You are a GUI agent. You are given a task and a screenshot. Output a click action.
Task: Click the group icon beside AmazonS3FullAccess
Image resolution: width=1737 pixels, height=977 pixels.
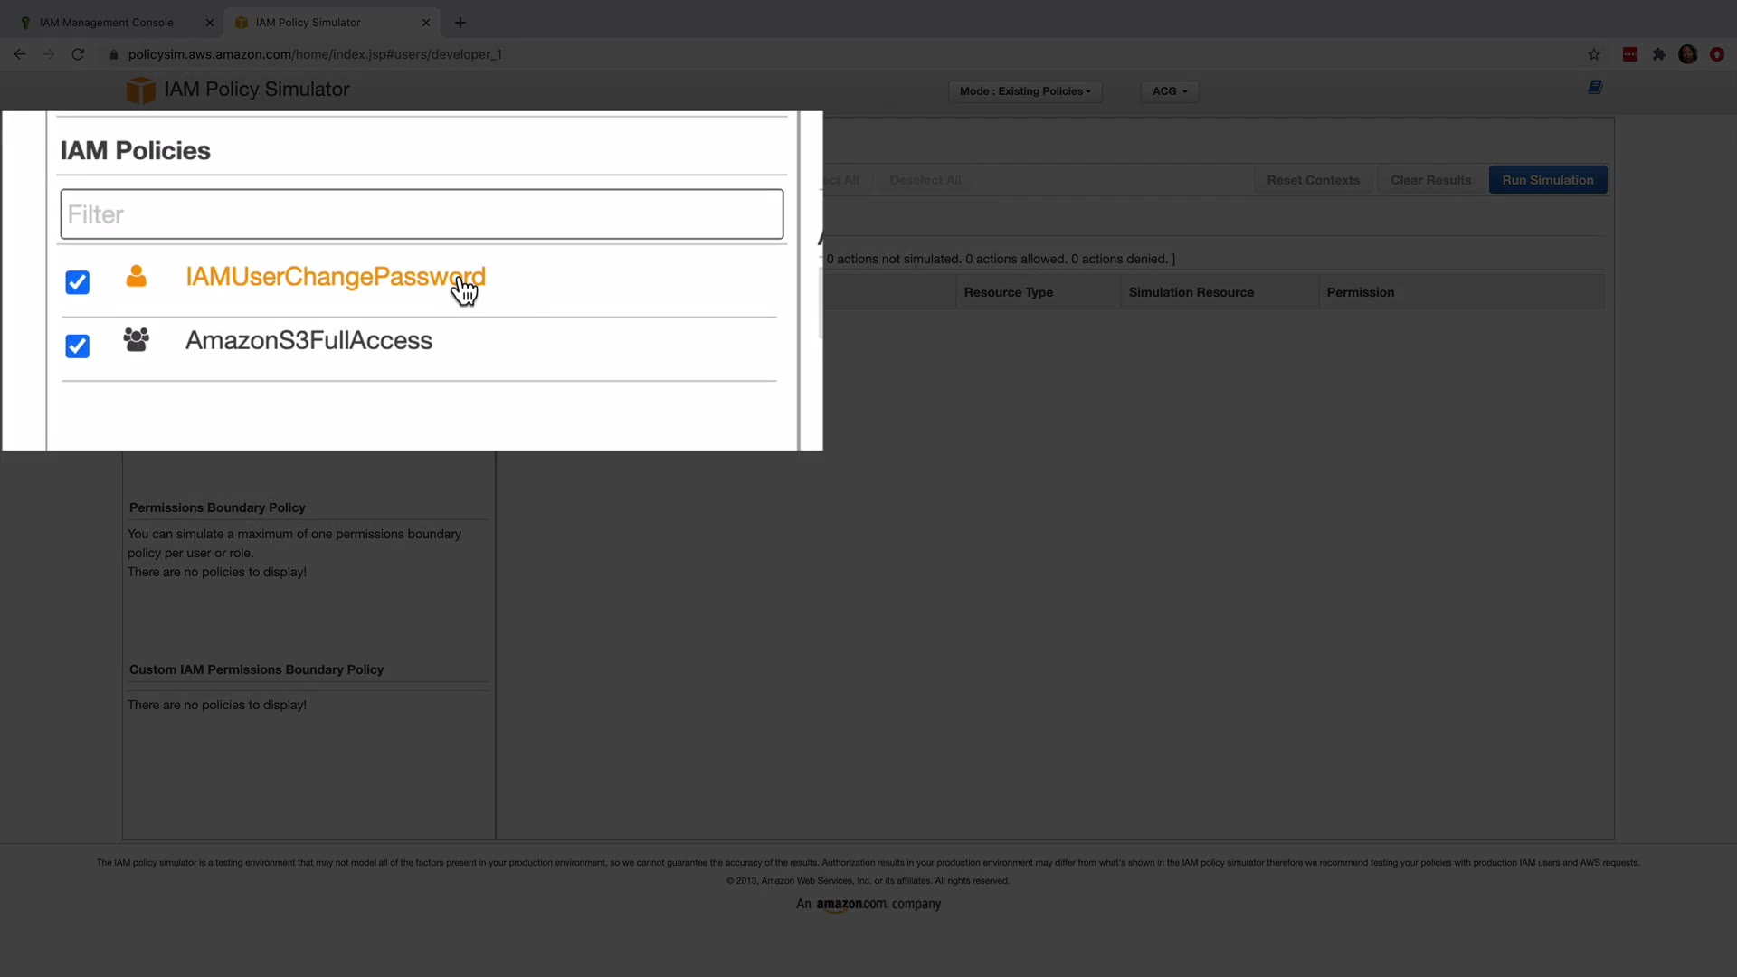(136, 339)
